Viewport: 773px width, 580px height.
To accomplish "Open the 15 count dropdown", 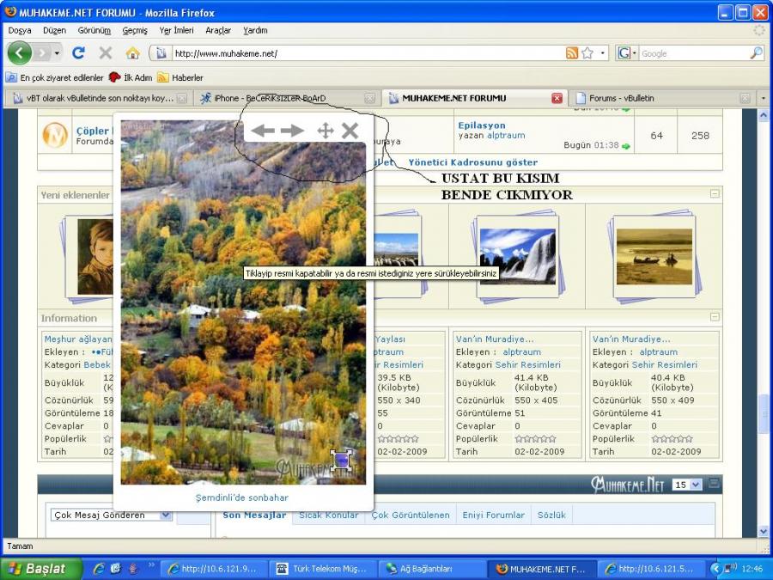I will pos(687,485).
